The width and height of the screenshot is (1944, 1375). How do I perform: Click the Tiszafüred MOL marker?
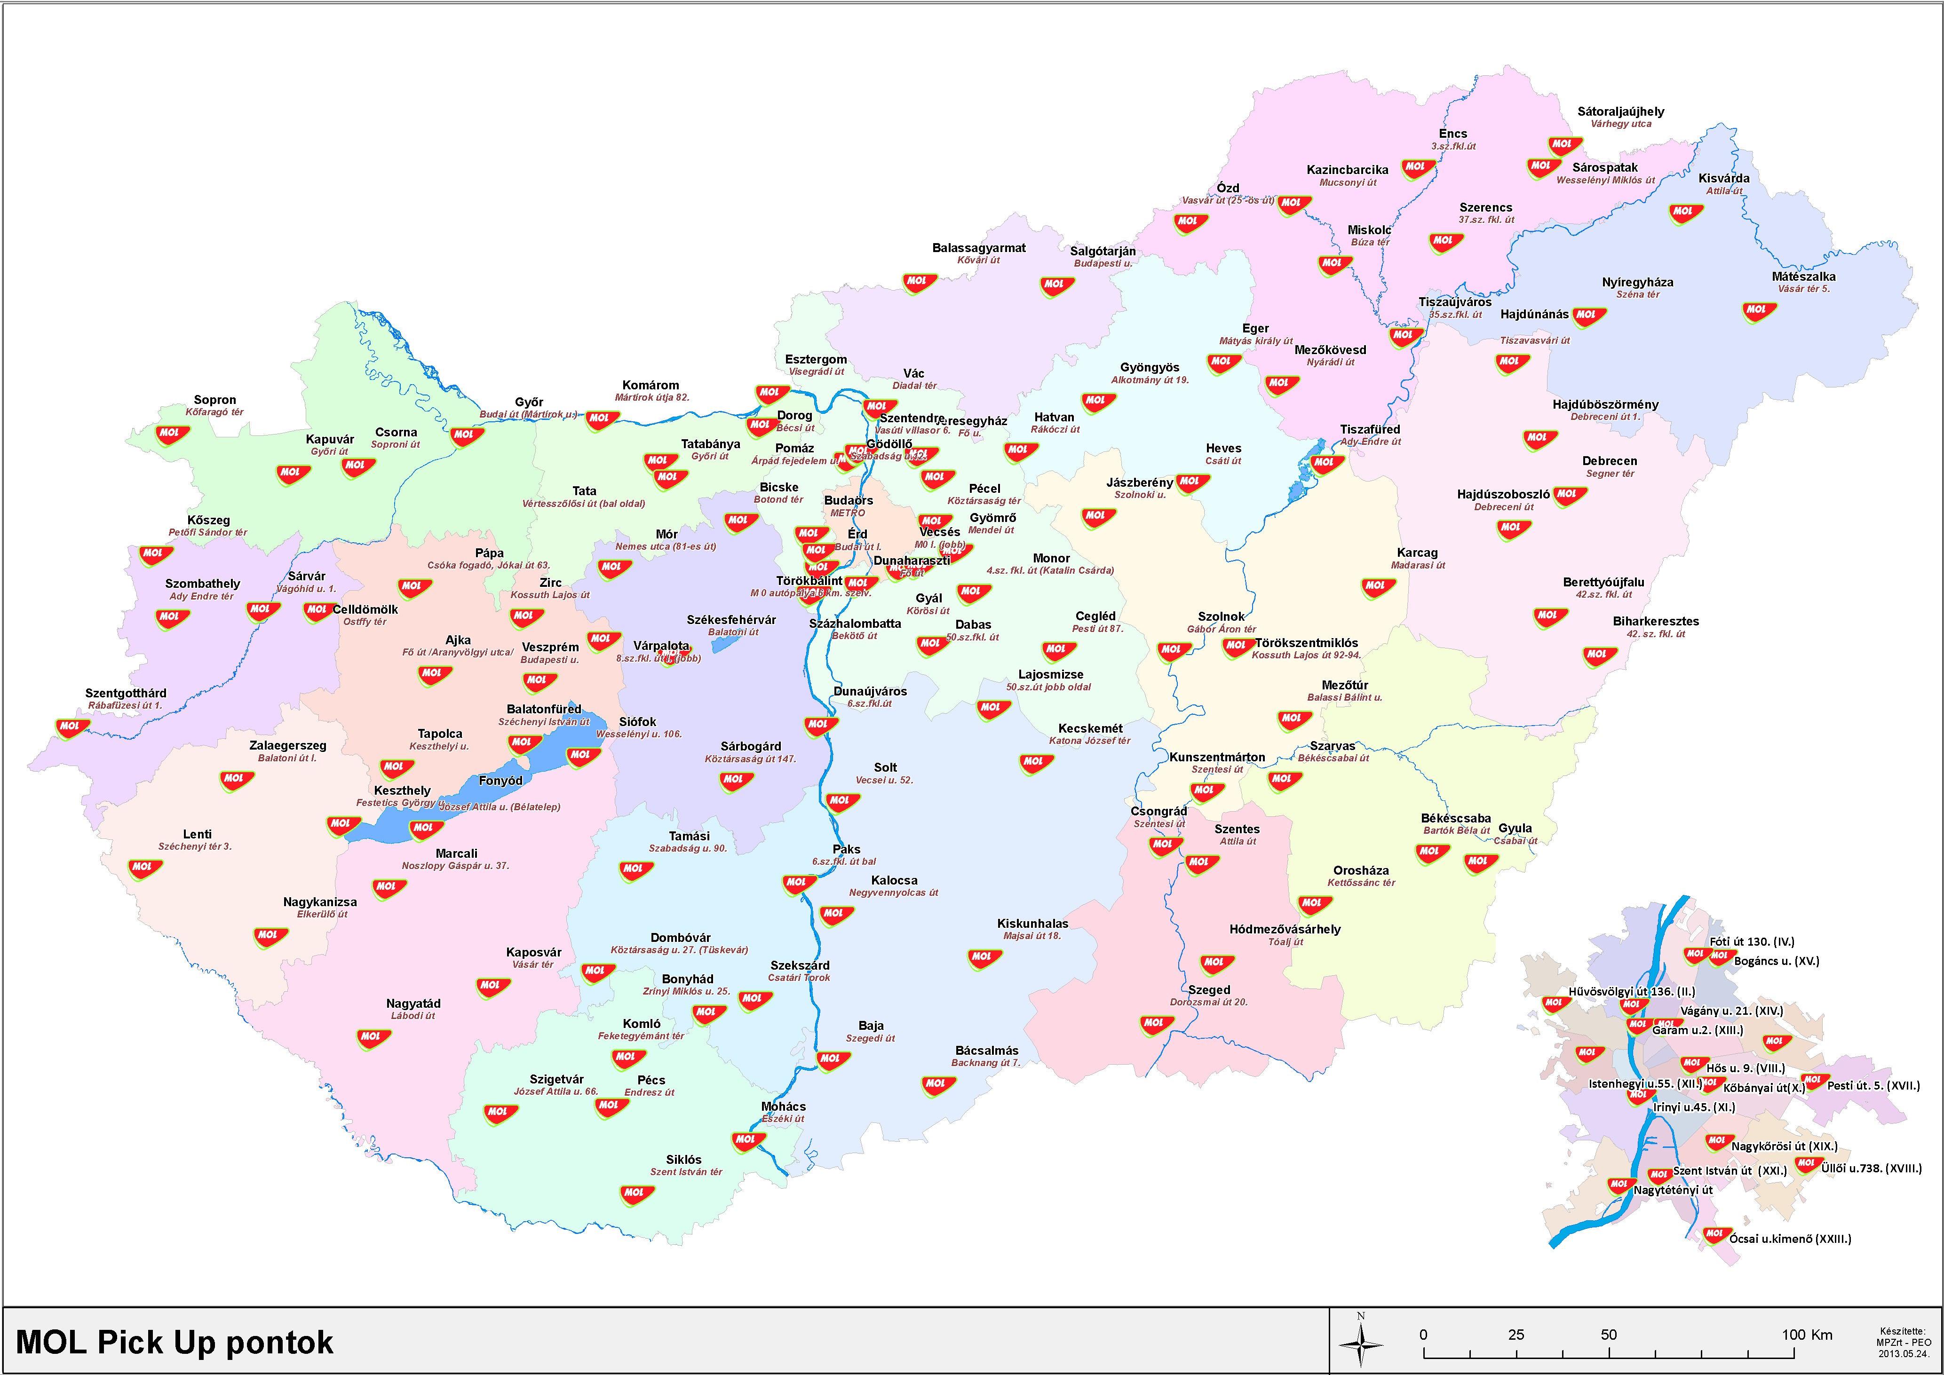point(1327,465)
